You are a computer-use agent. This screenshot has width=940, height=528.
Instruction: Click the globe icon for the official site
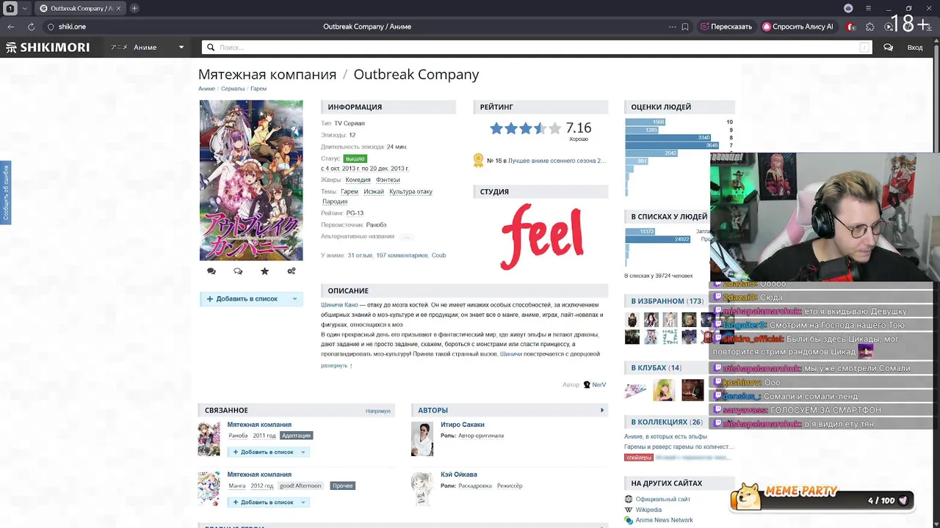click(x=629, y=499)
